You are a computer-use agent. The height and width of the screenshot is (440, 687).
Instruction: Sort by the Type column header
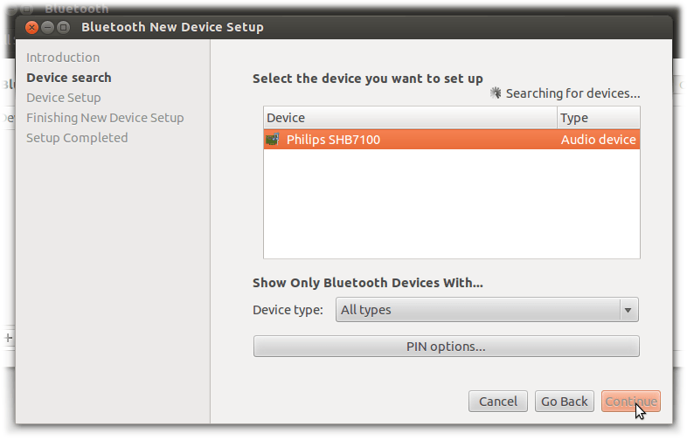(599, 118)
